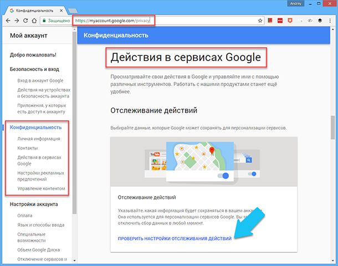Viewport: 338px width, 266px height.
Task: Go forward with the browser forward arrow
Action: (x=17, y=21)
